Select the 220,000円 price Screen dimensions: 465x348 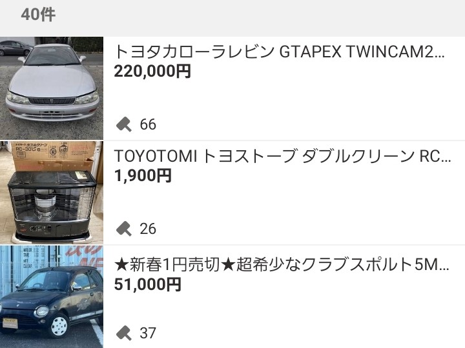click(152, 72)
